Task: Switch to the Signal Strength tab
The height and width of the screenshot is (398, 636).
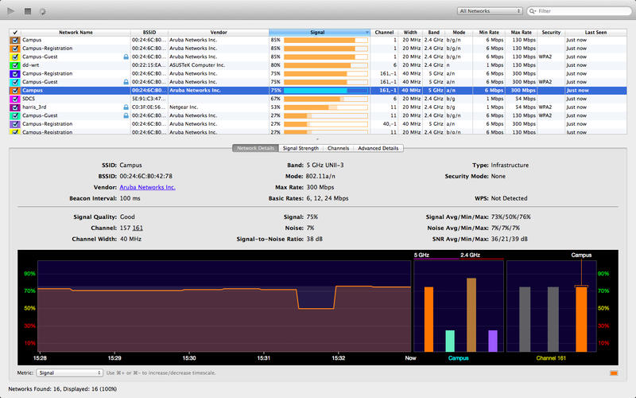Action: tap(301, 148)
